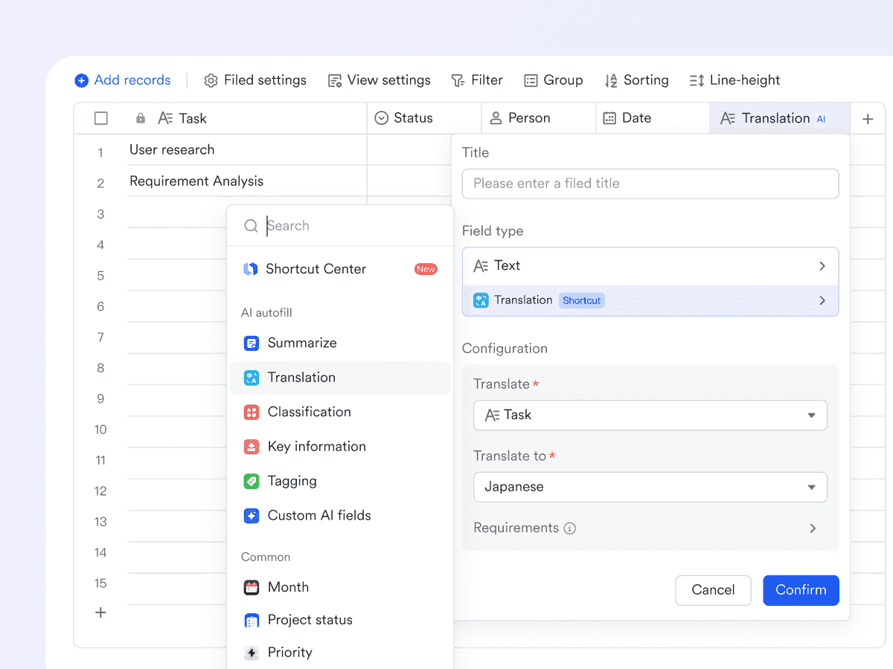
Task: Expand the Translation Shortcut chevron
Action: pyautogui.click(x=822, y=300)
